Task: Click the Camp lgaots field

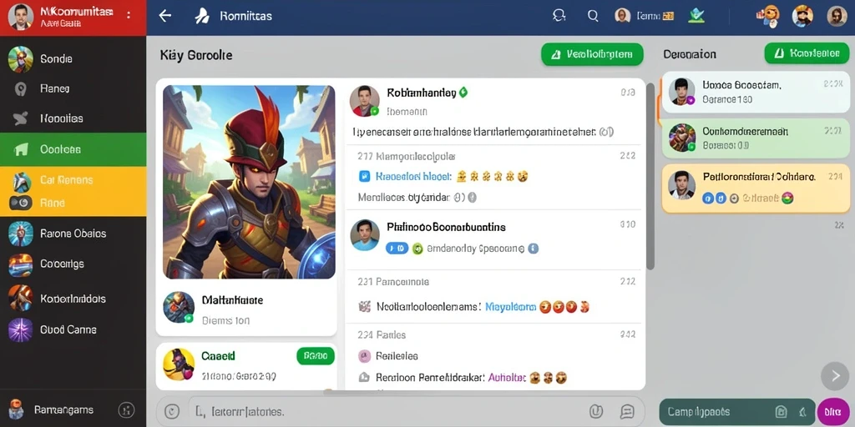Action: [x=736, y=412]
